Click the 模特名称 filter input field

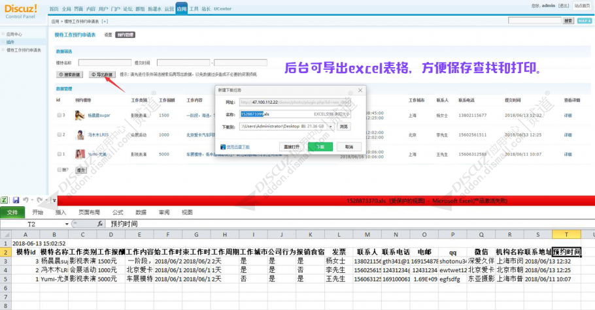105,63
